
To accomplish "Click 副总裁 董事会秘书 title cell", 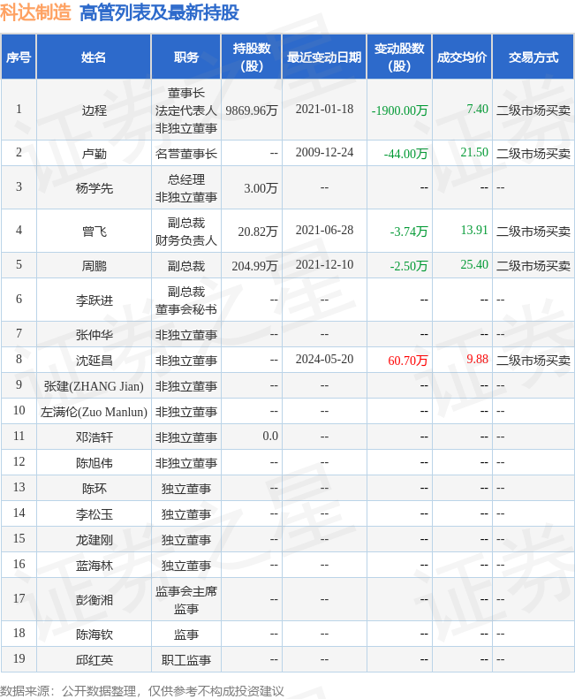I will (185, 300).
